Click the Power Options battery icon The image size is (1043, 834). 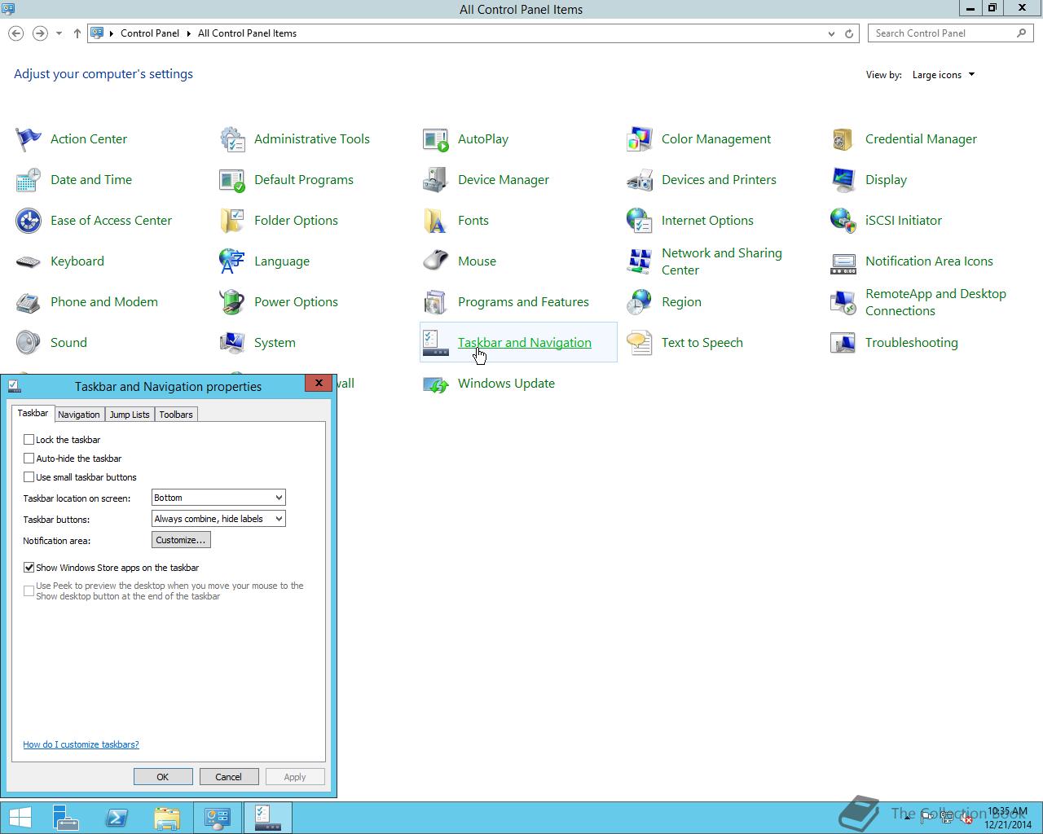click(232, 302)
